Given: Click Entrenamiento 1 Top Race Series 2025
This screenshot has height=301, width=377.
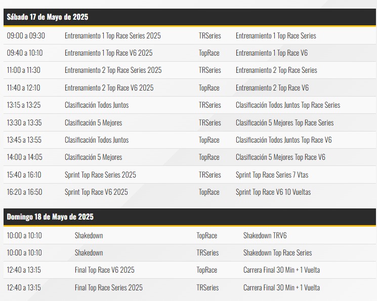Looking at the screenshot, I should pos(113,36).
